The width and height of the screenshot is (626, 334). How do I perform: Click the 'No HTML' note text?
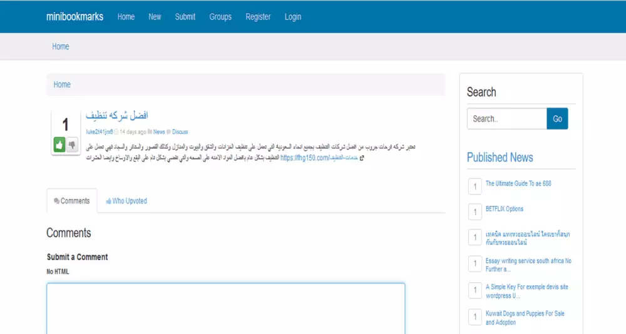[58, 271]
